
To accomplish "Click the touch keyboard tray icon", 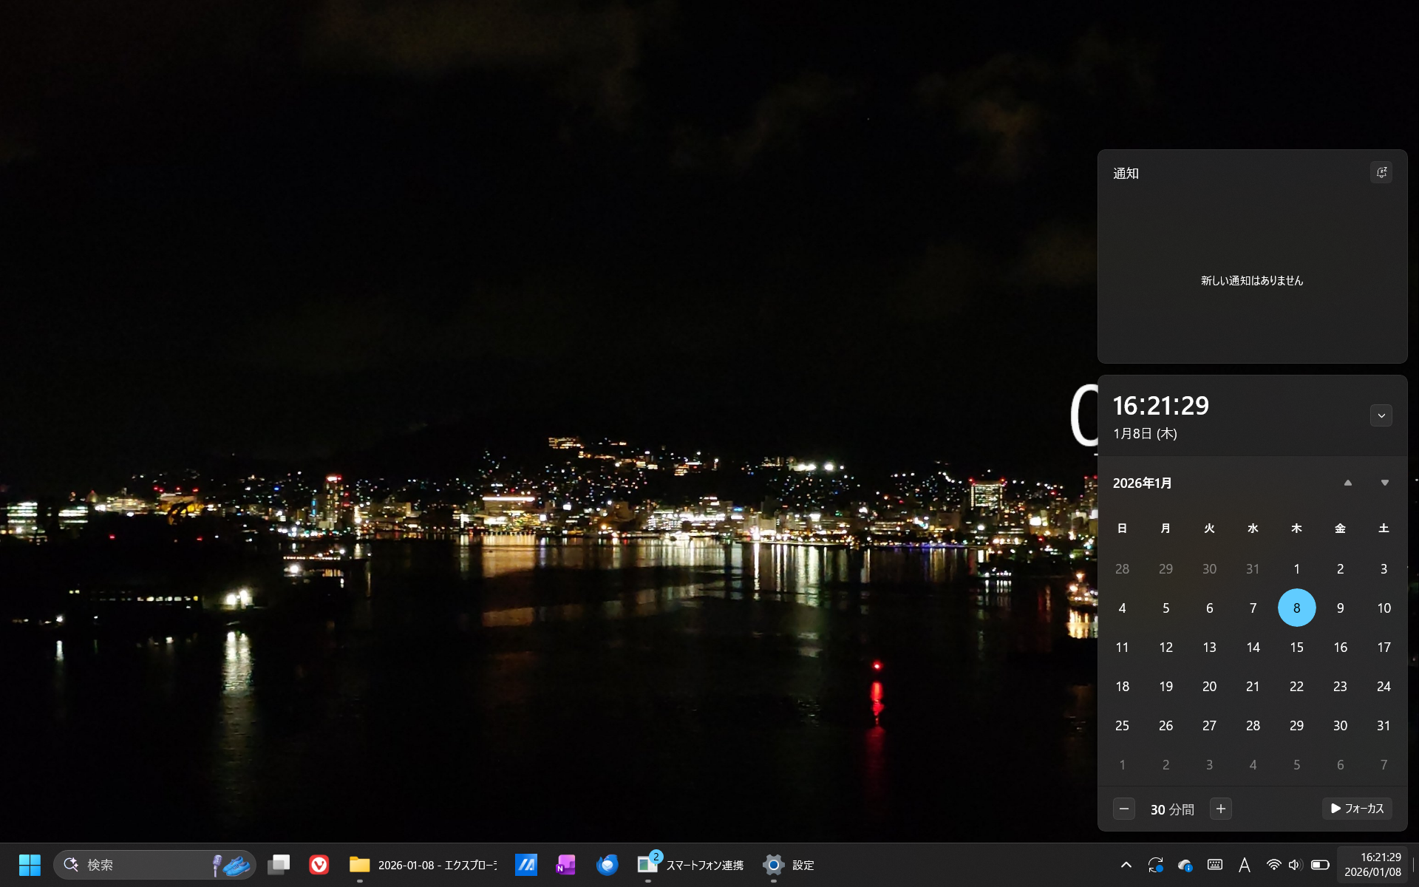I will [x=1214, y=865].
